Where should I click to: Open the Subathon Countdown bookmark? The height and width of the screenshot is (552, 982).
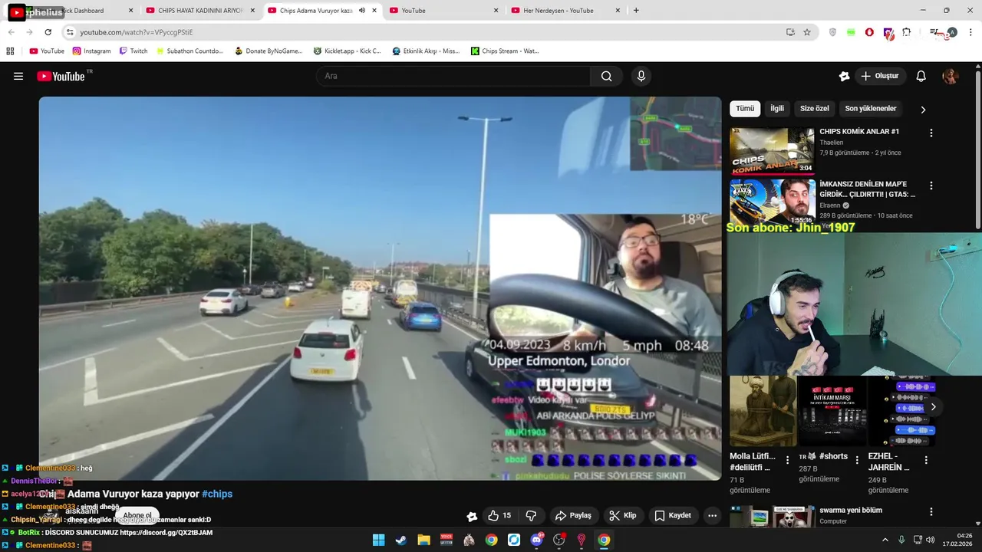tap(189, 51)
